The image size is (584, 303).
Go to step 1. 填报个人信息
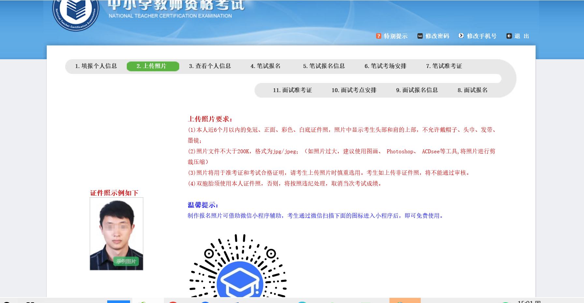[x=96, y=66]
